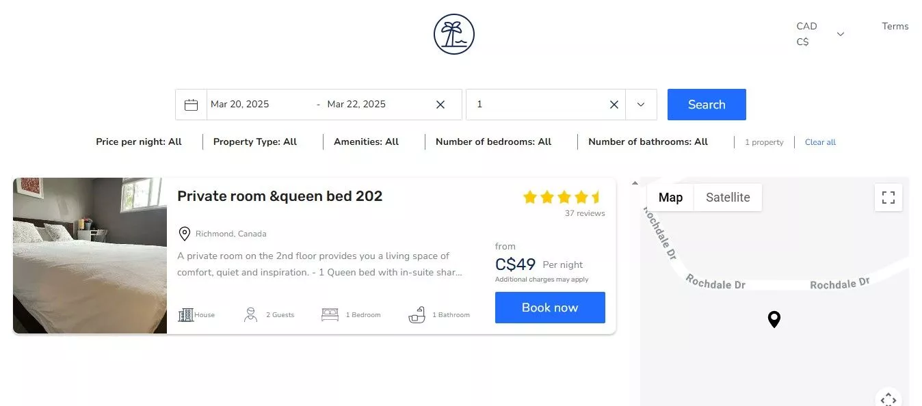Viewport: 922px width, 406px height.
Task: Open the calendar date picker icon
Action: pyautogui.click(x=191, y=105)
